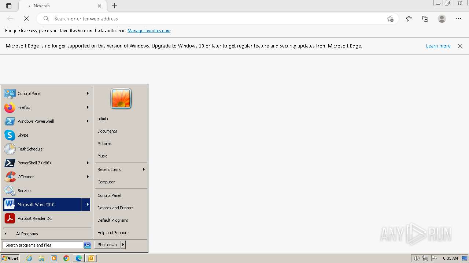
Task: Open Help and Support
Action: coord(121,233)
